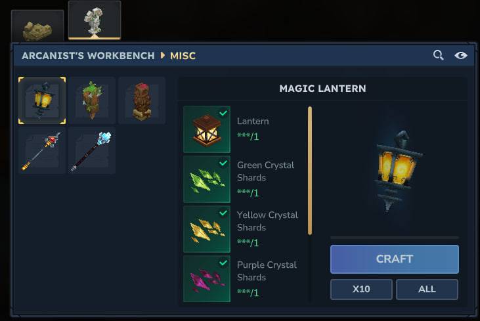The height and width of the screenshot is (321, 480).
Task: Click the CRAFT button
Action: (x=394, y=259)
